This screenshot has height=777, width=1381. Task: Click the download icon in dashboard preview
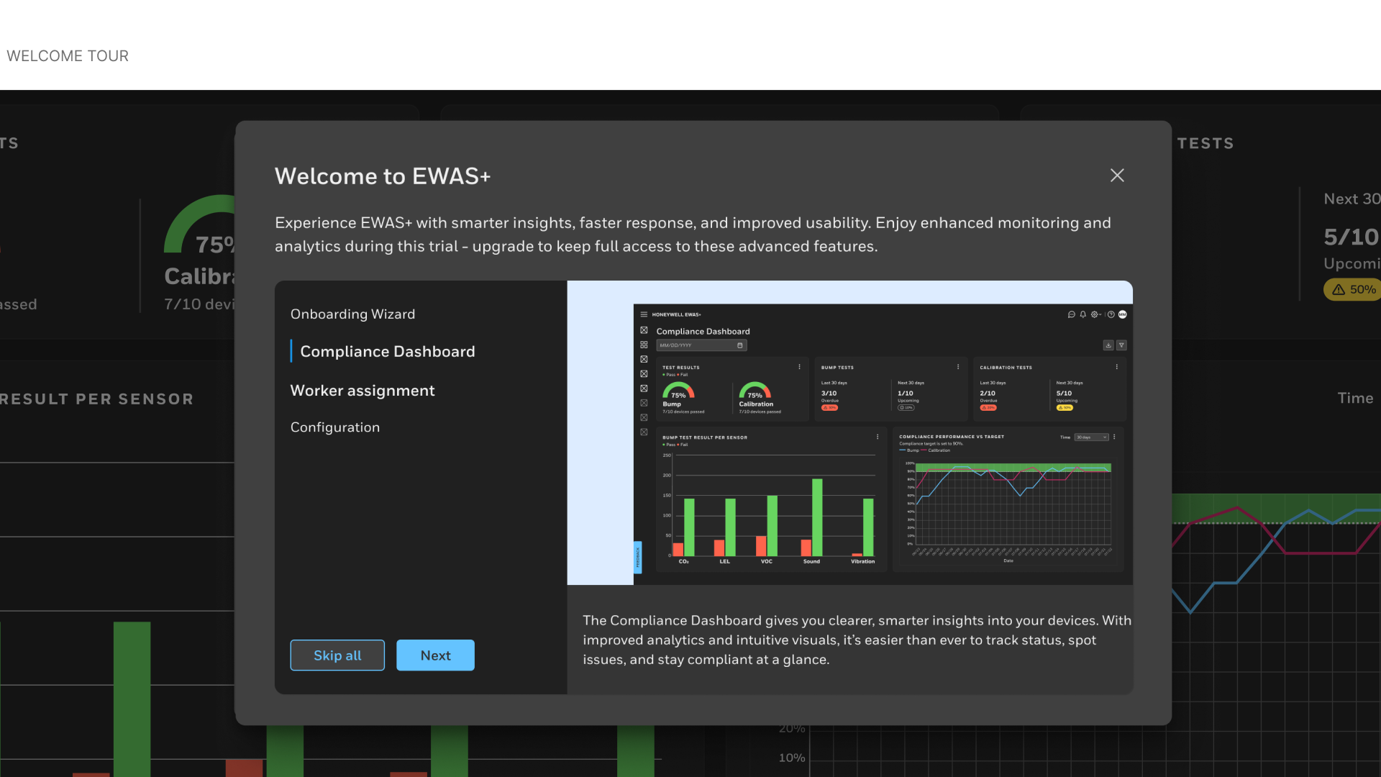point(1108,345)
